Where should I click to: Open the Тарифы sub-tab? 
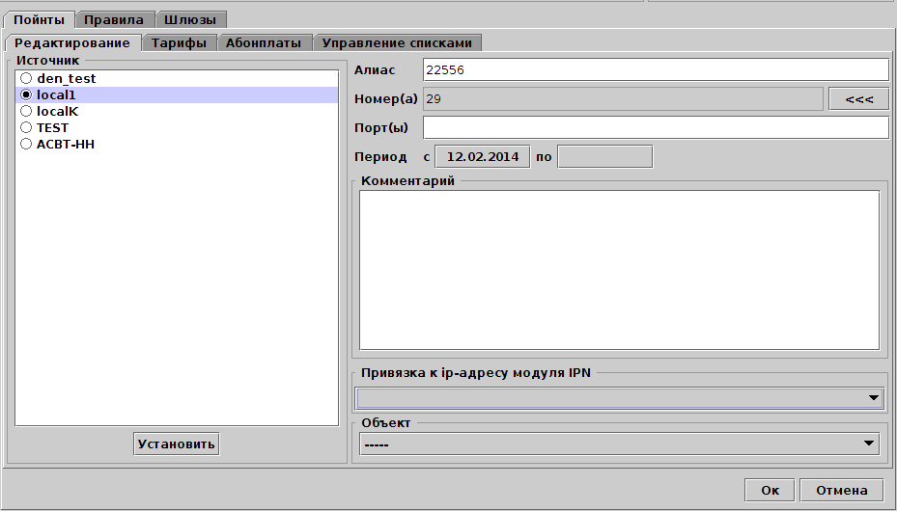click(x=179, y=42)
